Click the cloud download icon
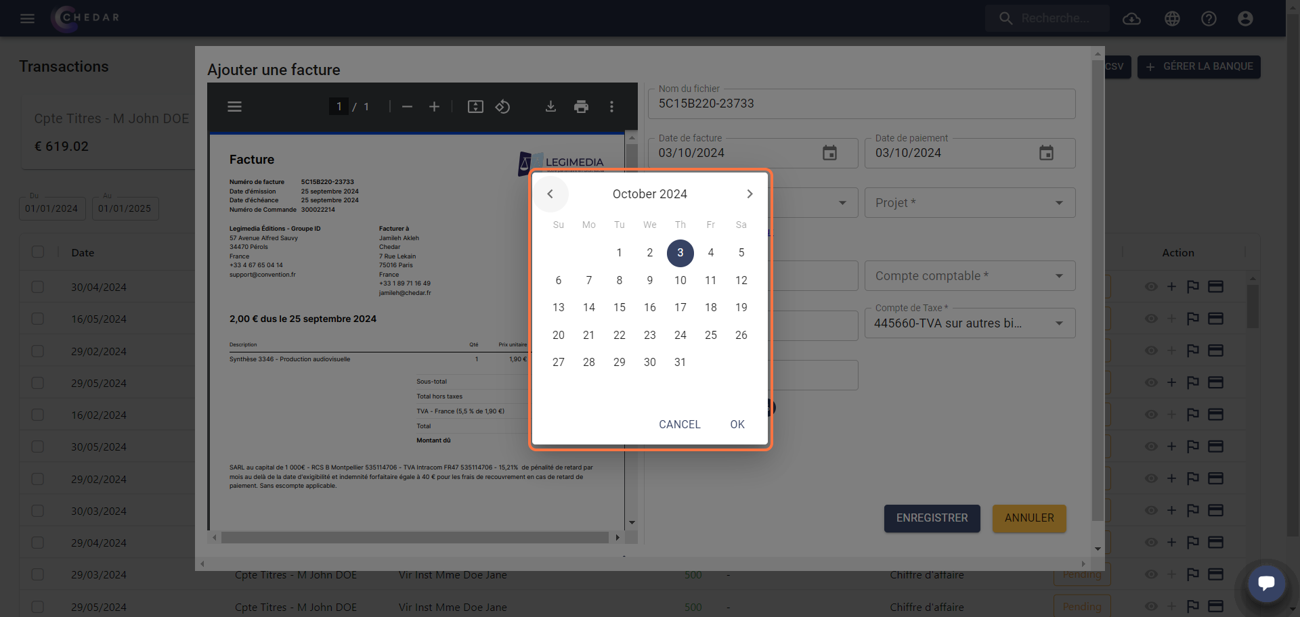 tap(1131, 18)
